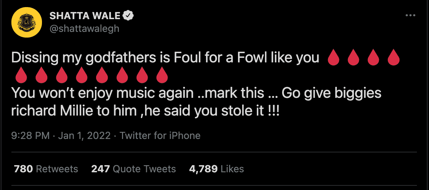Open the three-dot more options menu

410,16
